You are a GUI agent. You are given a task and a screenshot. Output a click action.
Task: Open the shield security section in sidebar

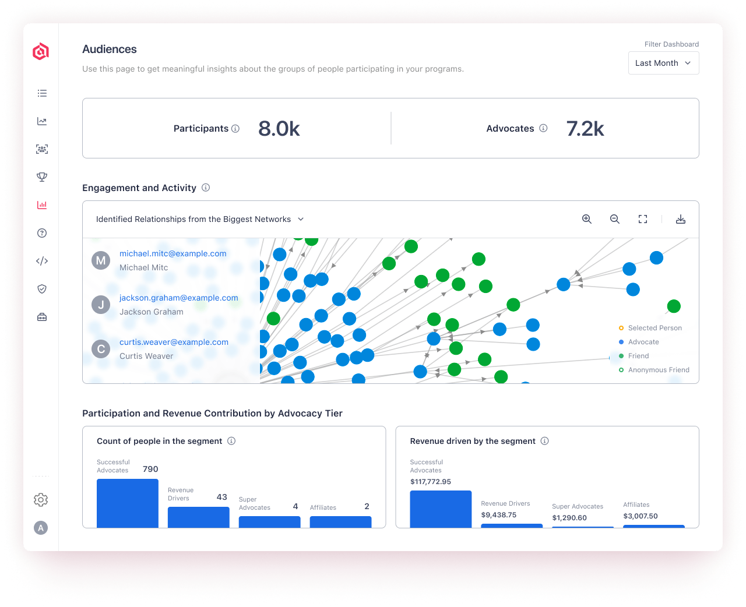(x=41, y=288)
